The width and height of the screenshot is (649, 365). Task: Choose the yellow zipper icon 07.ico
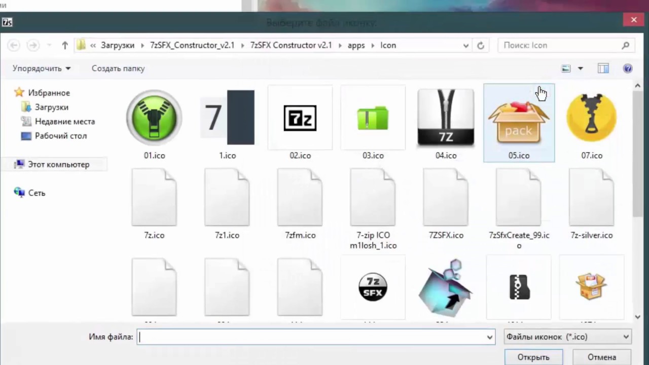(x=592, y=124)
